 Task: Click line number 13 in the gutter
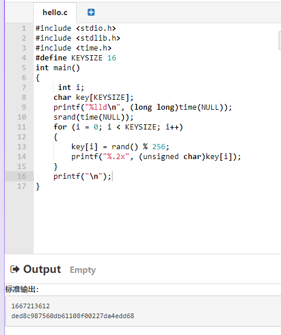pos(22,146)
